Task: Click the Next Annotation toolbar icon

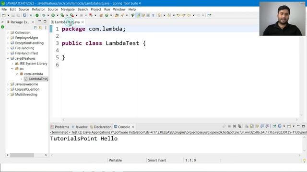Action: [x=160, y=15]
